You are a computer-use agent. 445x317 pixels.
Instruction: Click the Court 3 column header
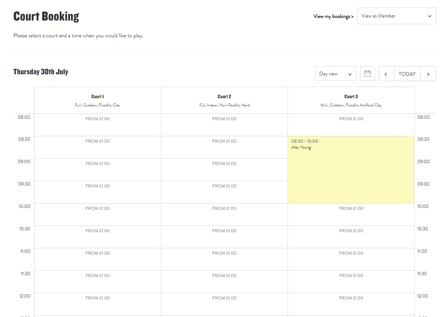click(351, 100)
